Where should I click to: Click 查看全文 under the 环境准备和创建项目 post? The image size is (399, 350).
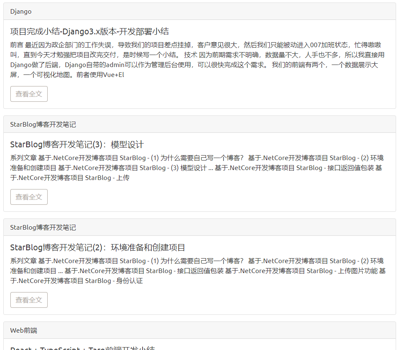click(29, 300)
